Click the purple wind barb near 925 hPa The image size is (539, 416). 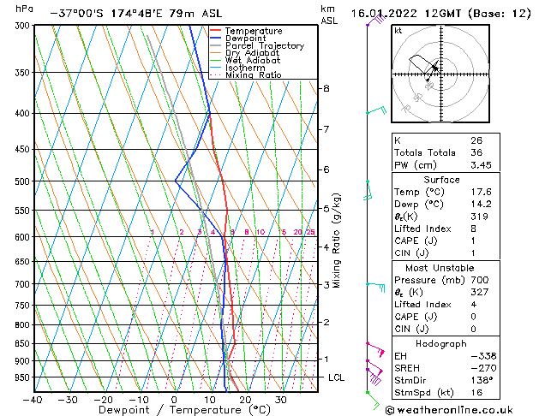pyautogui.click(x=374, y=376)
